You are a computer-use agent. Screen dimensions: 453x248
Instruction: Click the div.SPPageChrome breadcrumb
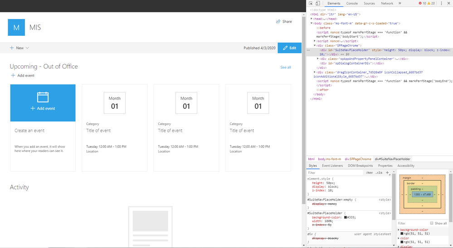point(358,159)
